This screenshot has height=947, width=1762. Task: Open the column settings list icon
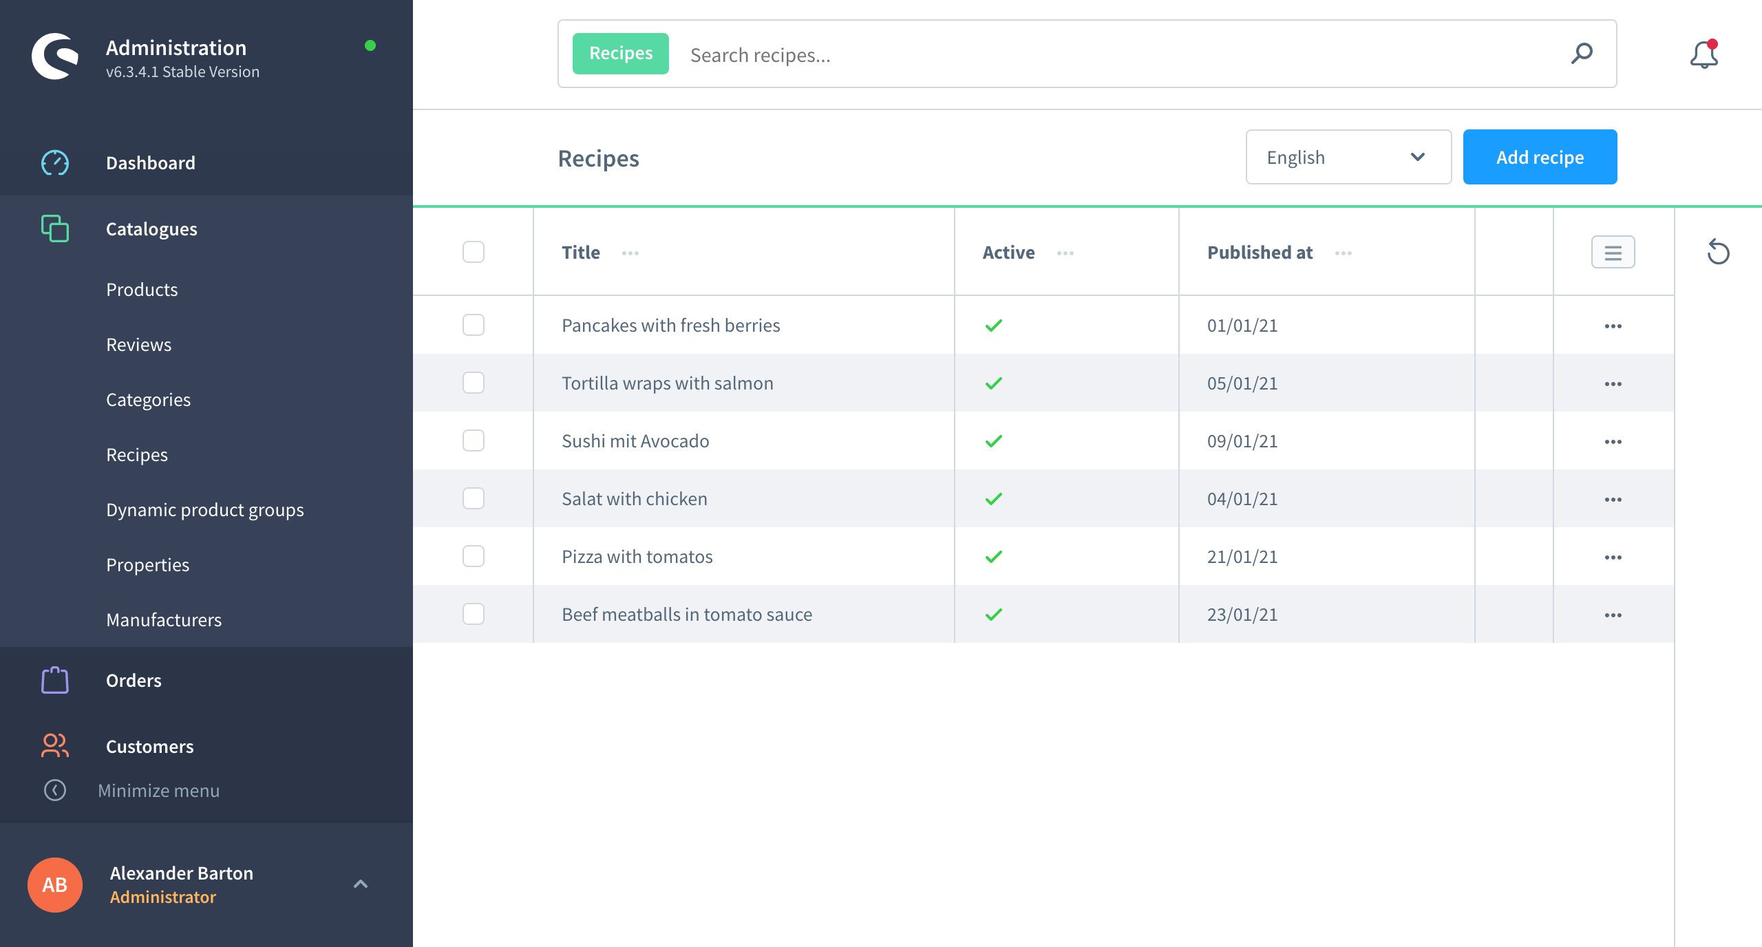(x=1613, y=253)
